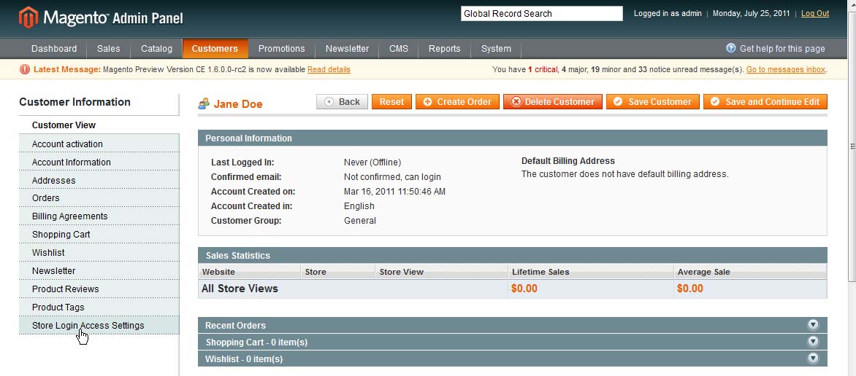Click the Create Order button
Viewport: 856px width, 376px height.
pyautogui.click(x=457, y=102)
